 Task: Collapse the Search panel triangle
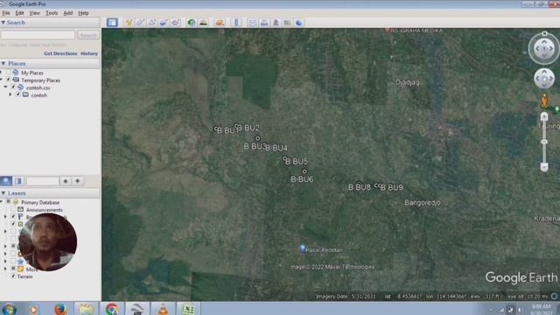pos(3,23)
